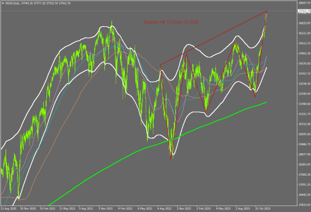Viewport: 311px width, 212px height.
Task: Click the 28269.05 price axis label
Action: pyautogui.click(x=305, y=164)
